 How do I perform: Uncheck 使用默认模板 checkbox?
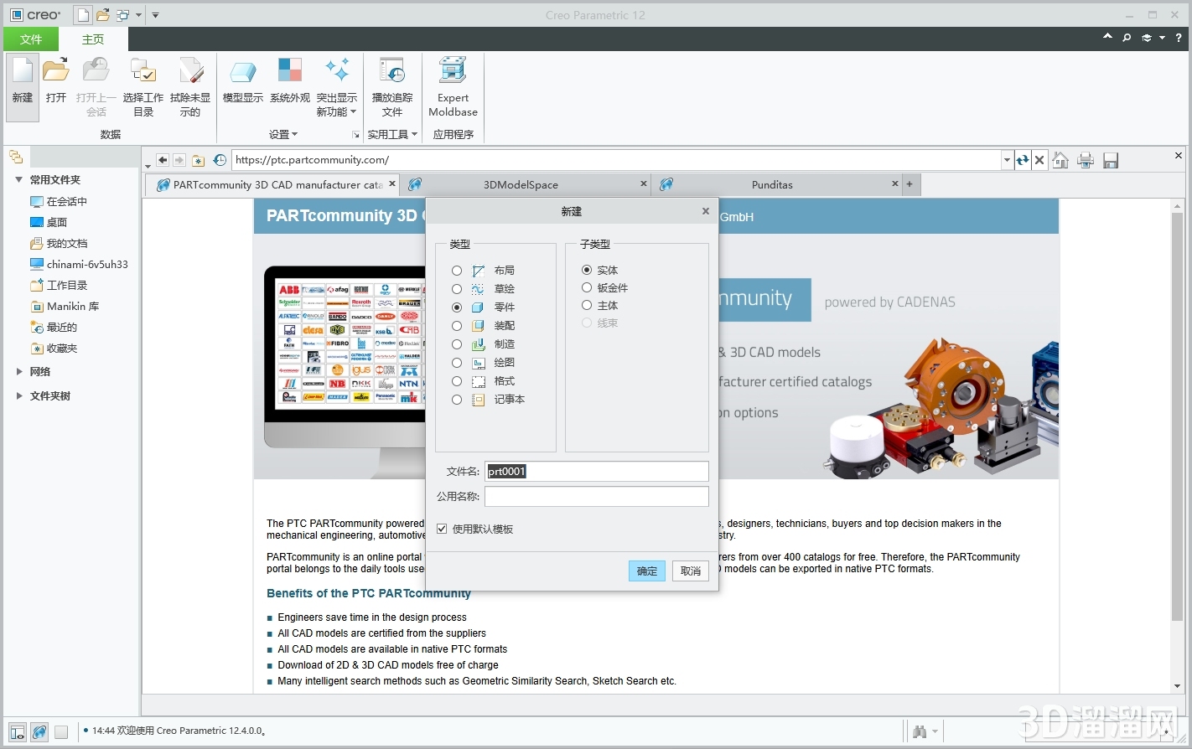[x=442, y=529]
